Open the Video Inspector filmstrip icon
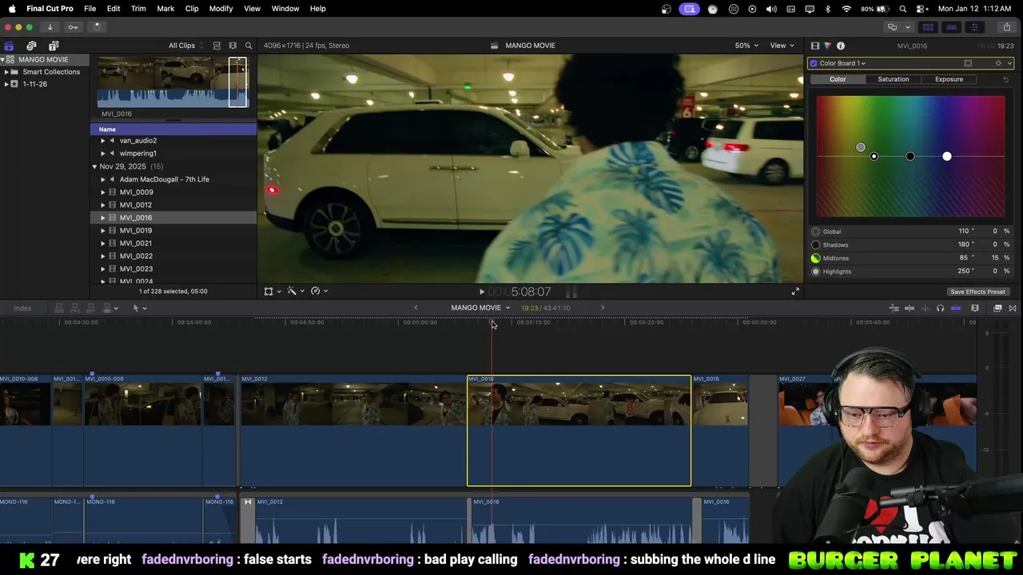Image resolution: width=1023 pixels, height=575 pixels. 814,46
